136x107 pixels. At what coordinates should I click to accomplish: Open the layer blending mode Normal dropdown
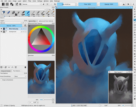[x=11, y=23]
